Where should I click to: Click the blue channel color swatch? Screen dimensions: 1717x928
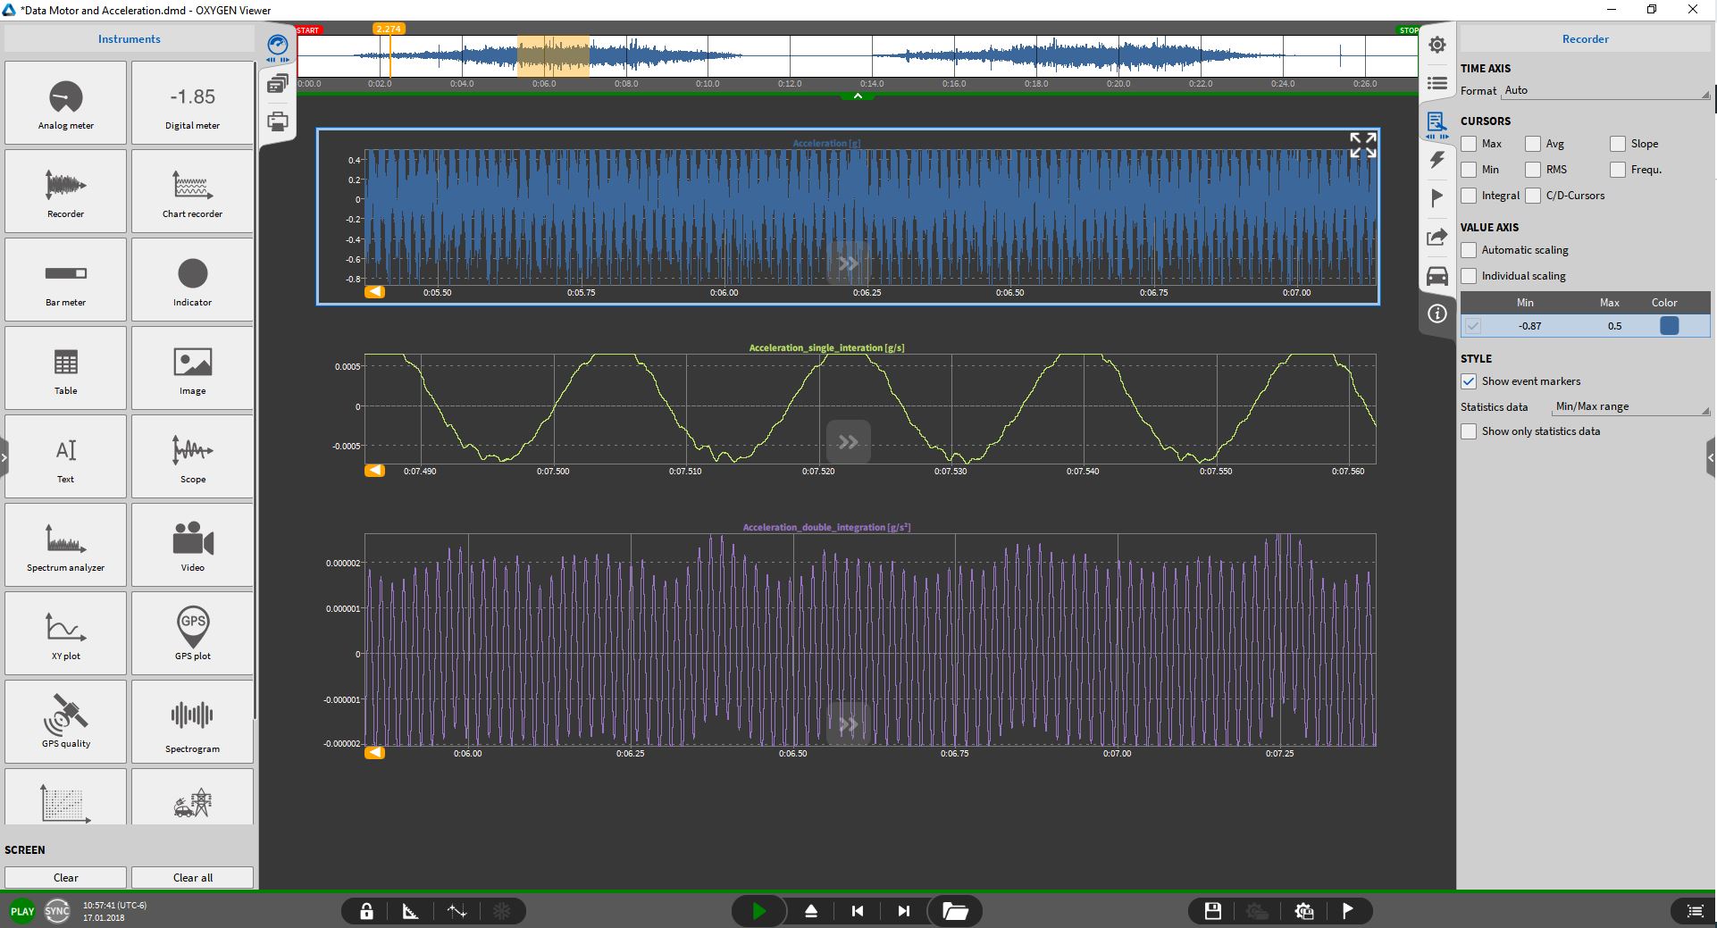[1669, 326]
